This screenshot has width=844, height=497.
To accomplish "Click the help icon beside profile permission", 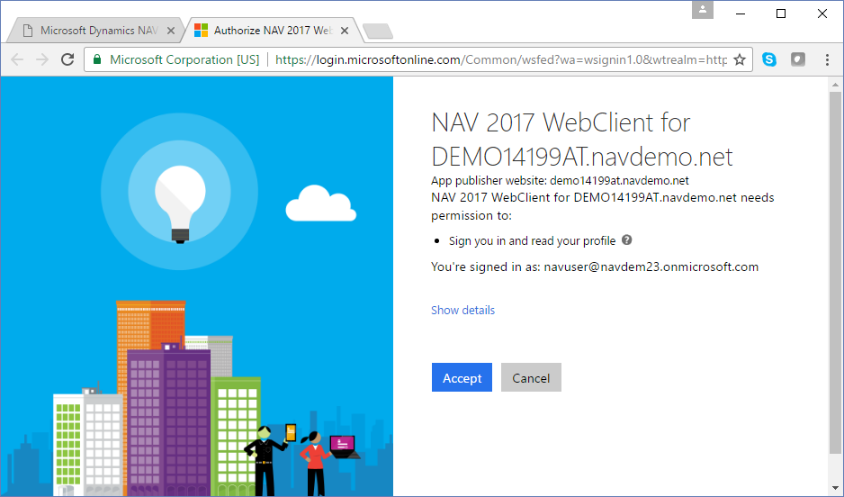I will pyautogui.click(x=626, y=240).
